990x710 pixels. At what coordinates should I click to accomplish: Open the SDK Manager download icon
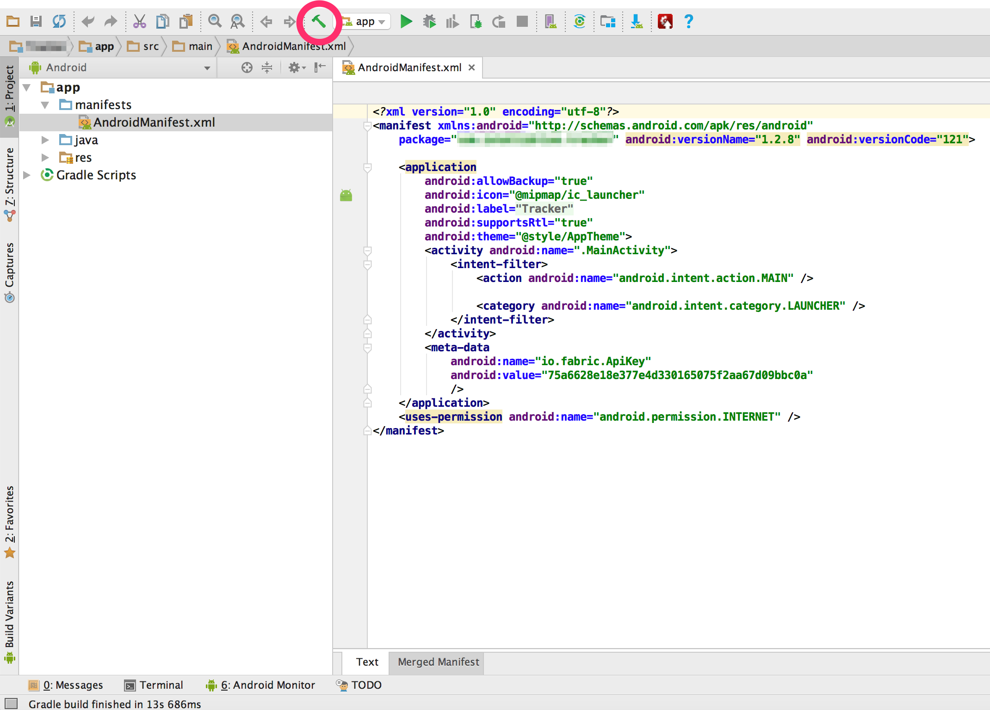(x=637, y=21)
